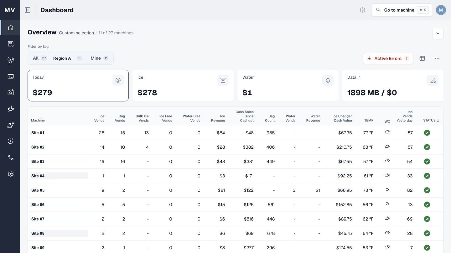The width and height of the screenshot is (451, 253).
Task: Select the Today revenue card
Action: 78,86
